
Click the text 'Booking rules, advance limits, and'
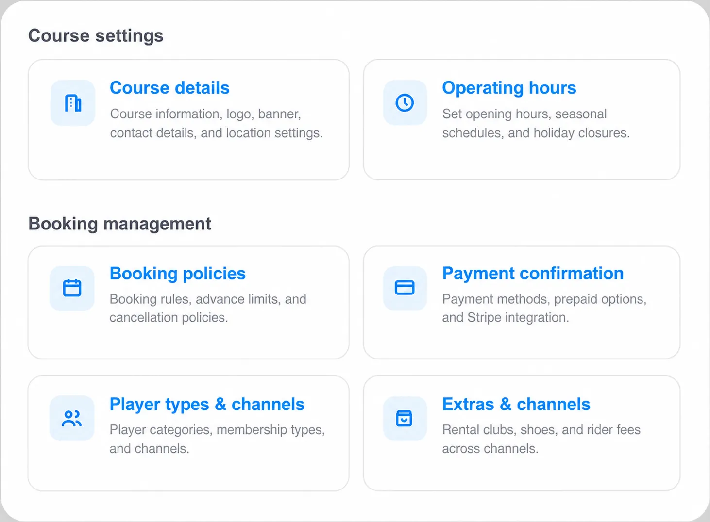pyautogui.click(x=208, y=299)
